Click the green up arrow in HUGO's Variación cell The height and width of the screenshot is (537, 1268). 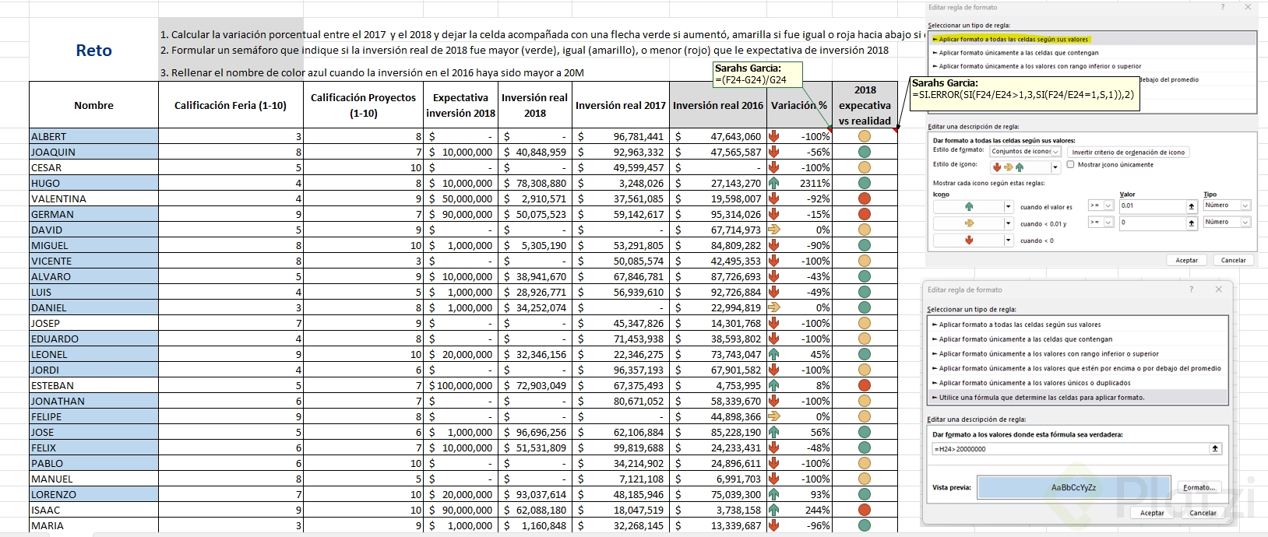coord(774,183)
